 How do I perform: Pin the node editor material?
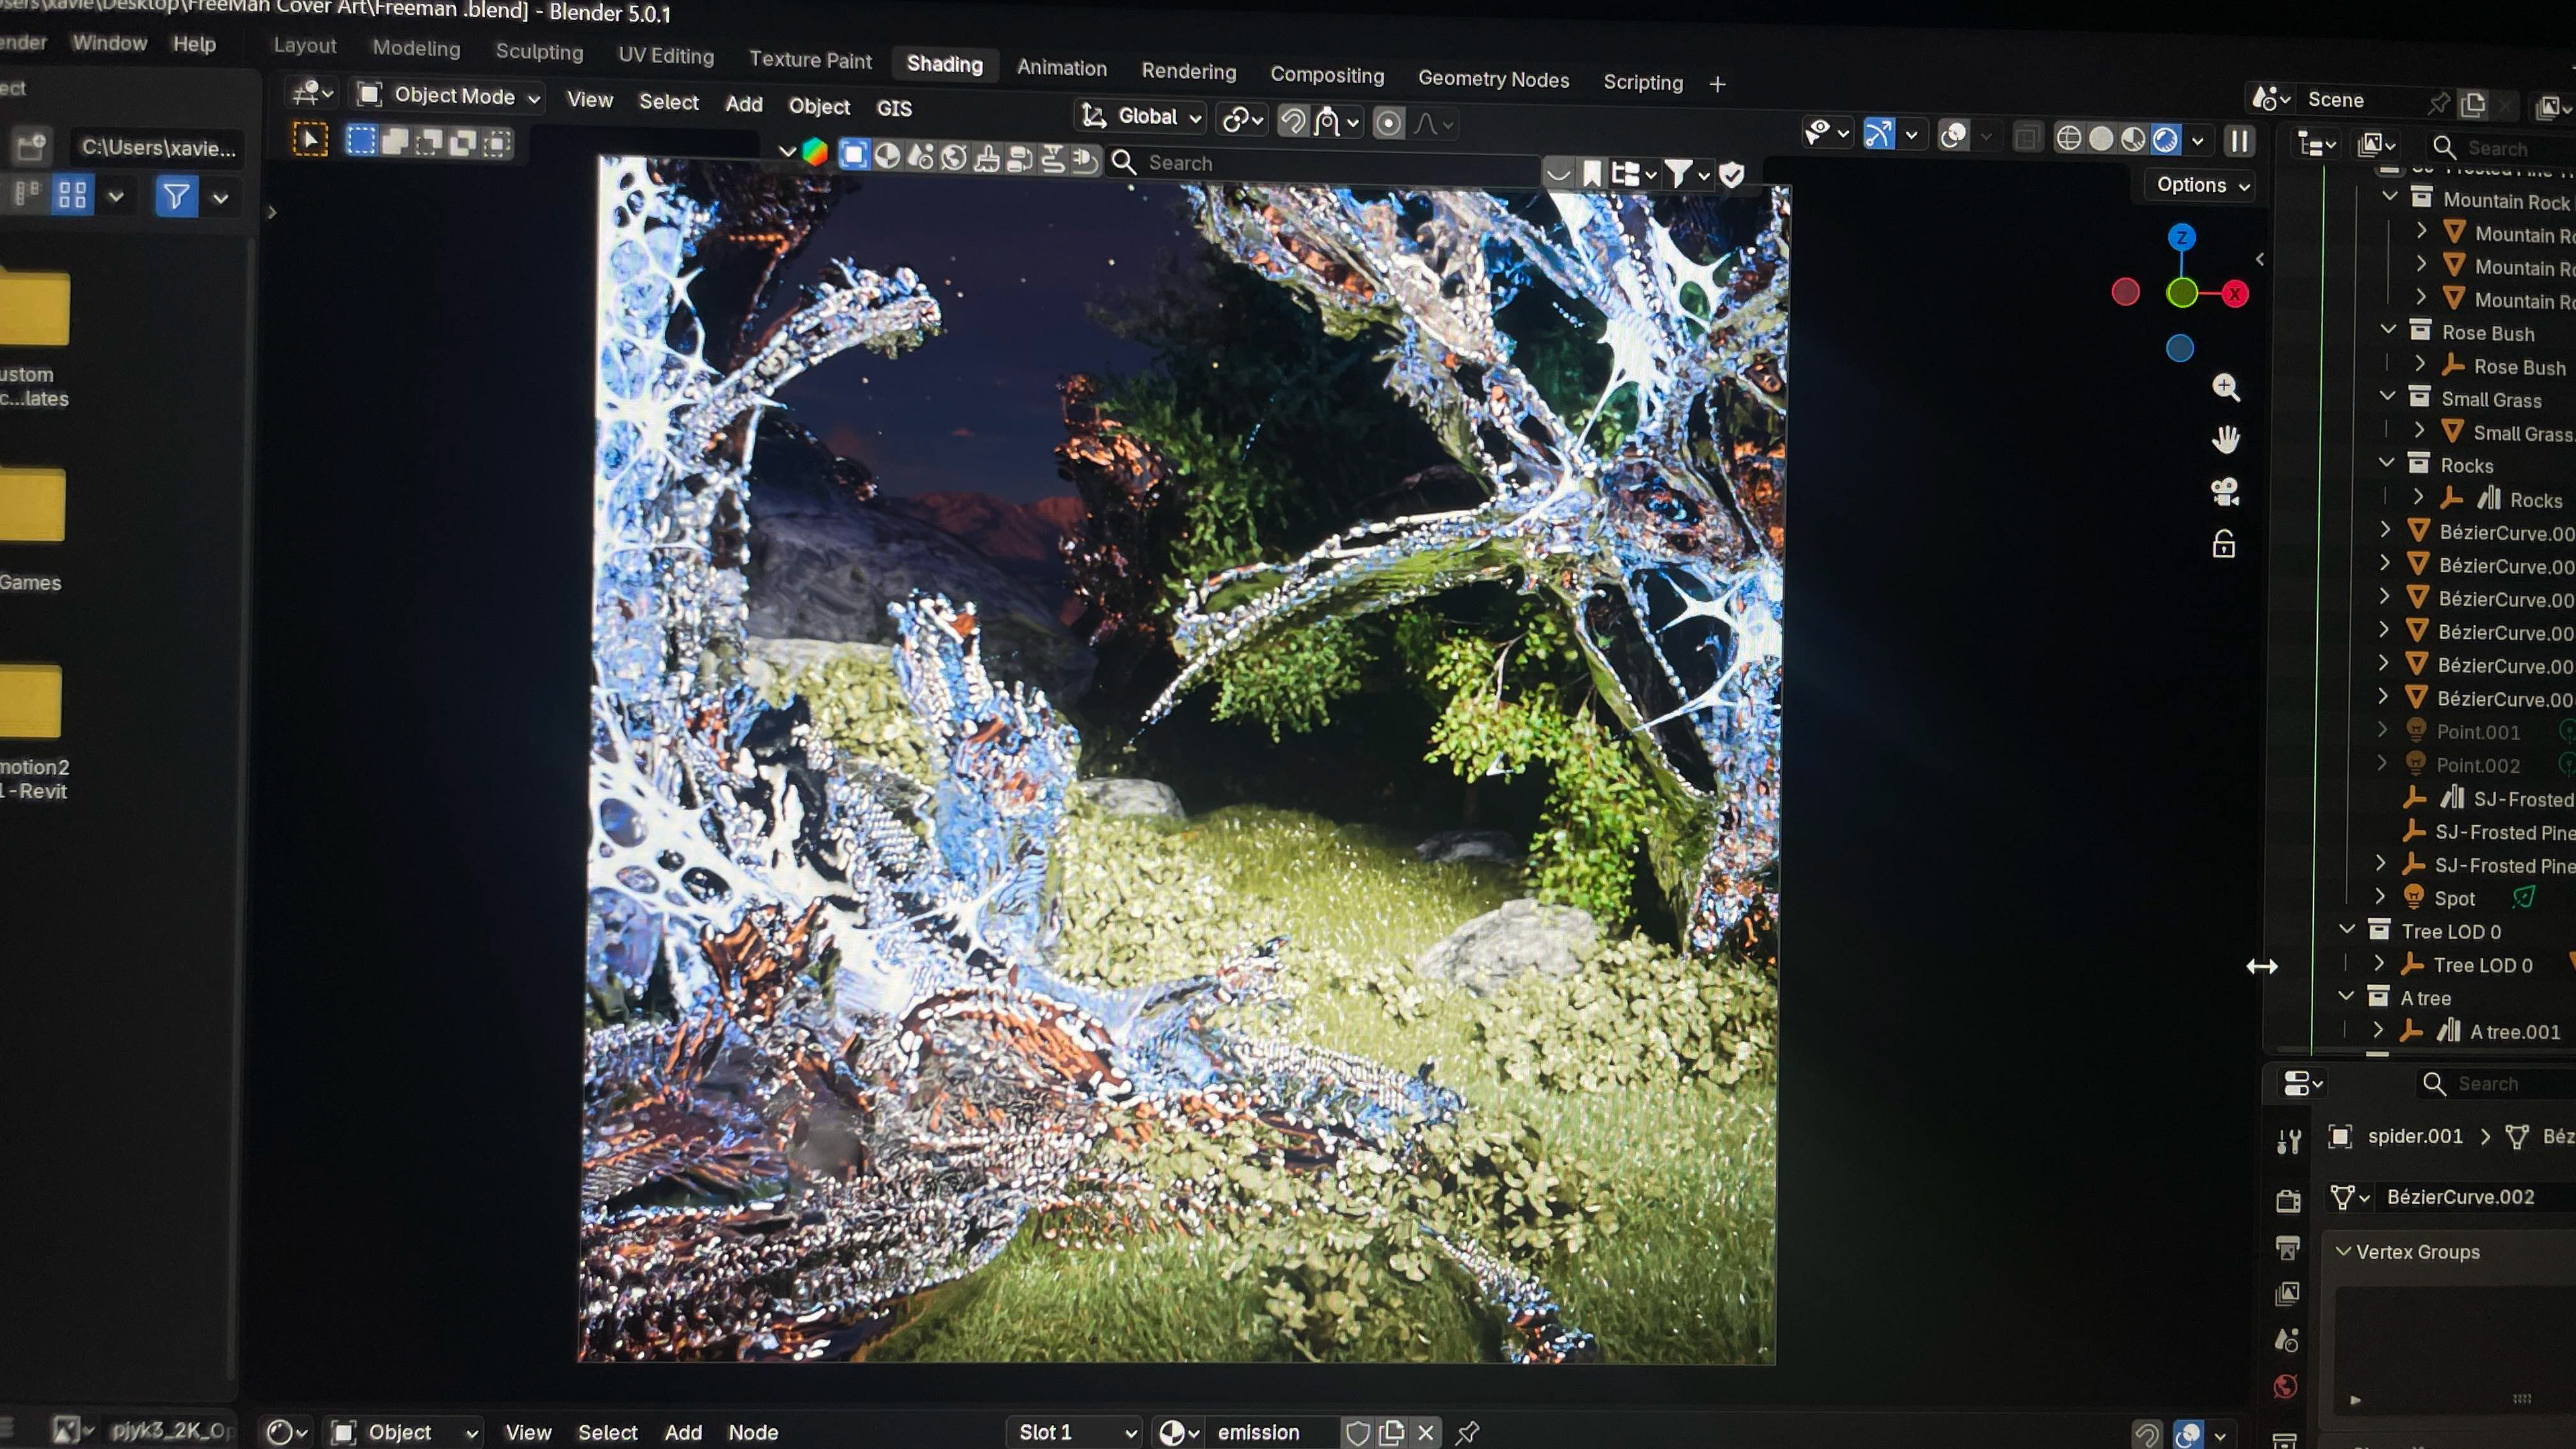click(x=1467, y=1432)
